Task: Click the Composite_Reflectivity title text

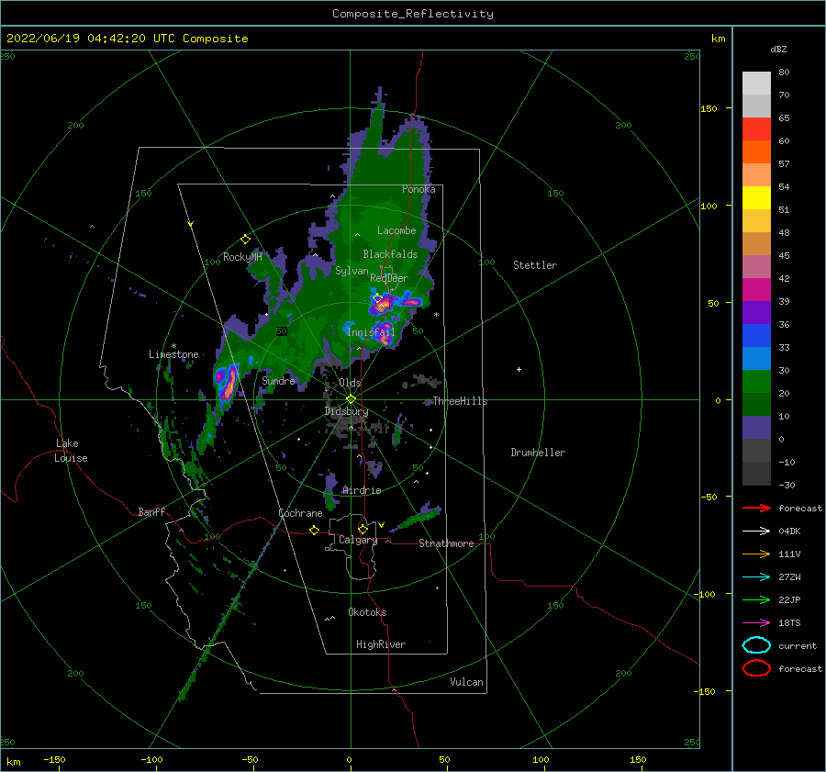Action: click(412, 14)
